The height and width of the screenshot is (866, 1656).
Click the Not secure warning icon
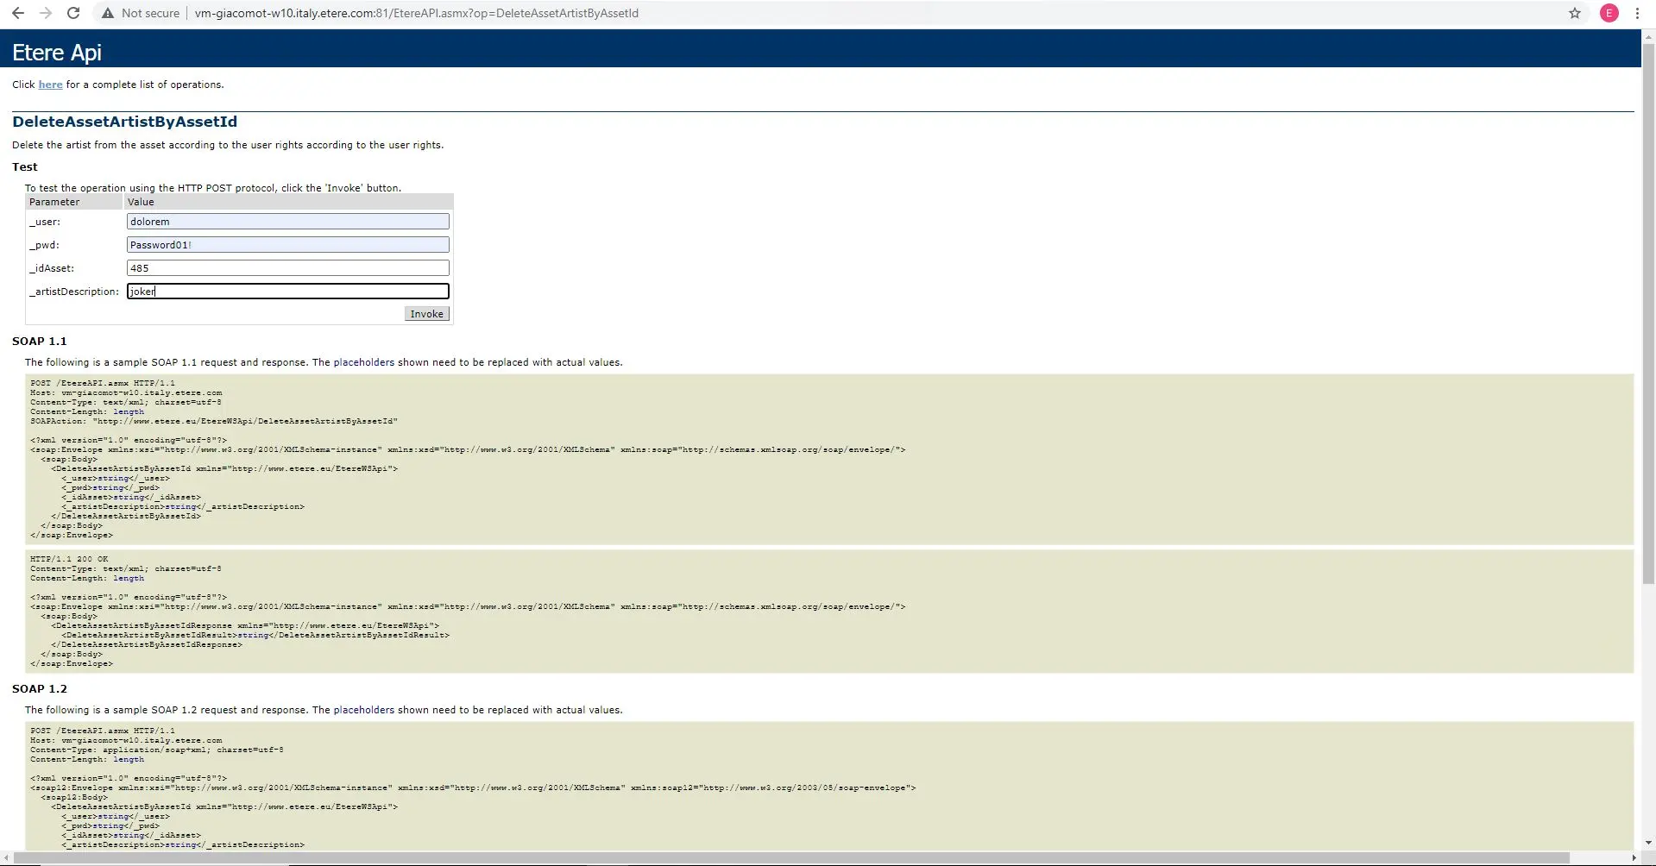[107, 13]
